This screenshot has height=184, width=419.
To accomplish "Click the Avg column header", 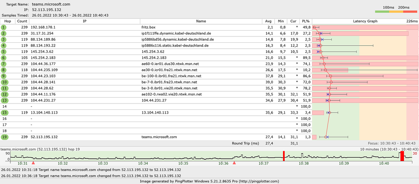I will click(268, 21).
